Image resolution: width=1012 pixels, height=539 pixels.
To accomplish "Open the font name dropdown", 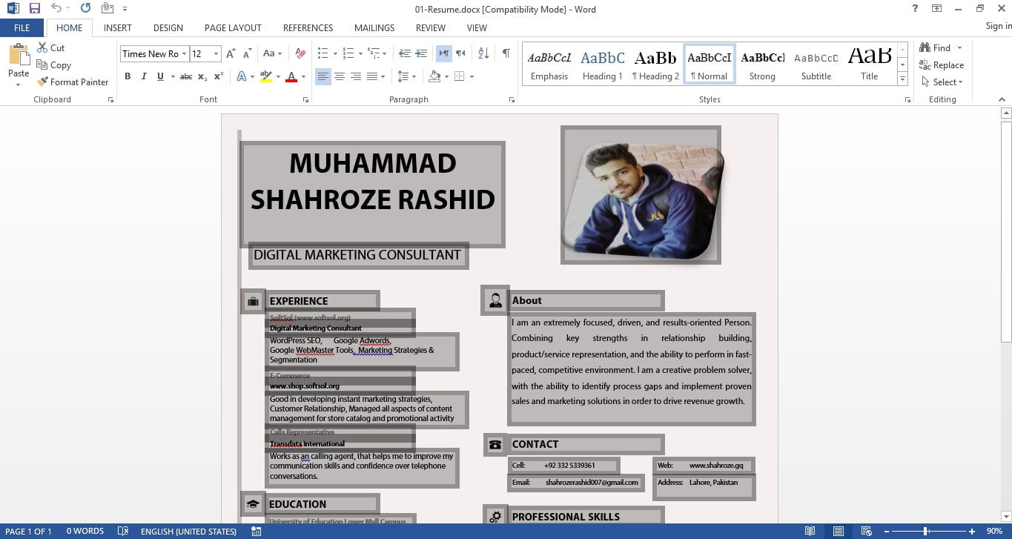I will [184, 53].
